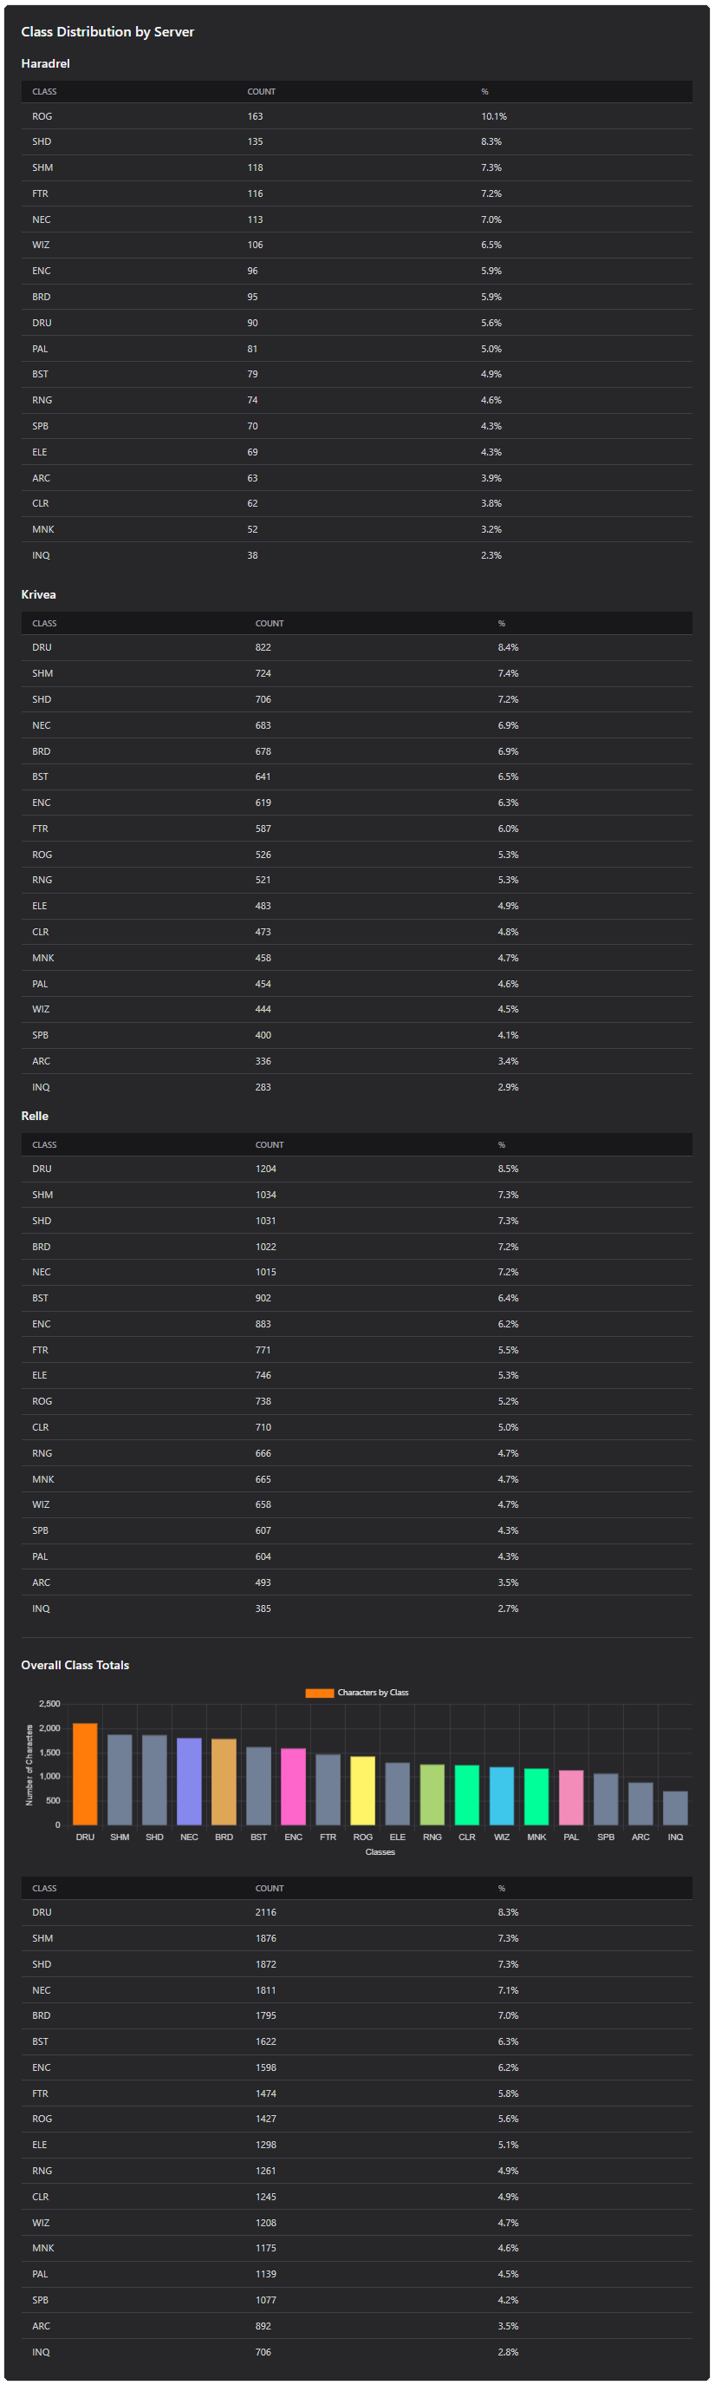Click the INQ bar in the chart
715x2385 pixels.
pyautogui.click(x=675, y=1807)
